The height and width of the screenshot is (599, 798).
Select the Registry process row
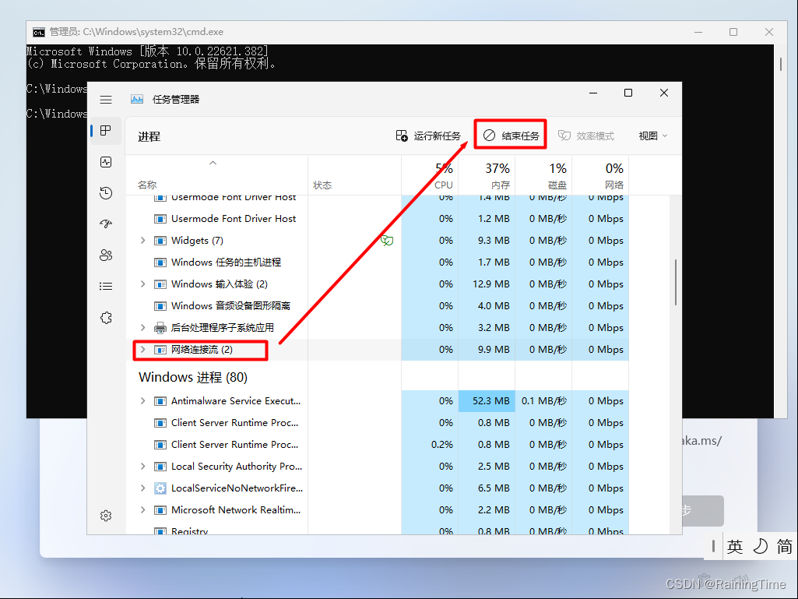(x=377, y=530)
